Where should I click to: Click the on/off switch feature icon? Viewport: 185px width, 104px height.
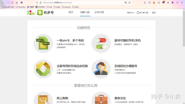(101, 43)
